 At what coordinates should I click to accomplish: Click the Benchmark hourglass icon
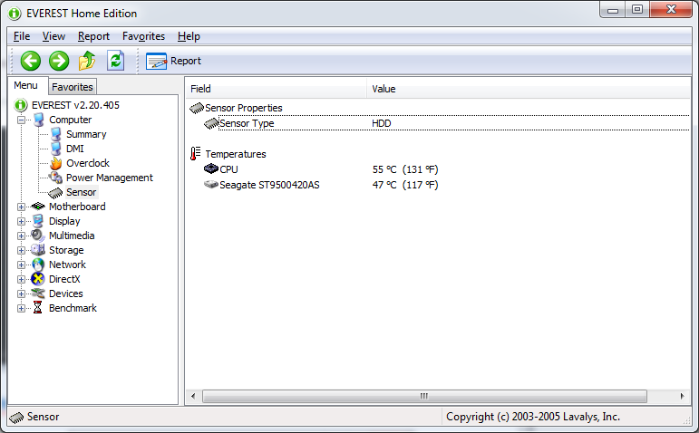coord(38,308)
